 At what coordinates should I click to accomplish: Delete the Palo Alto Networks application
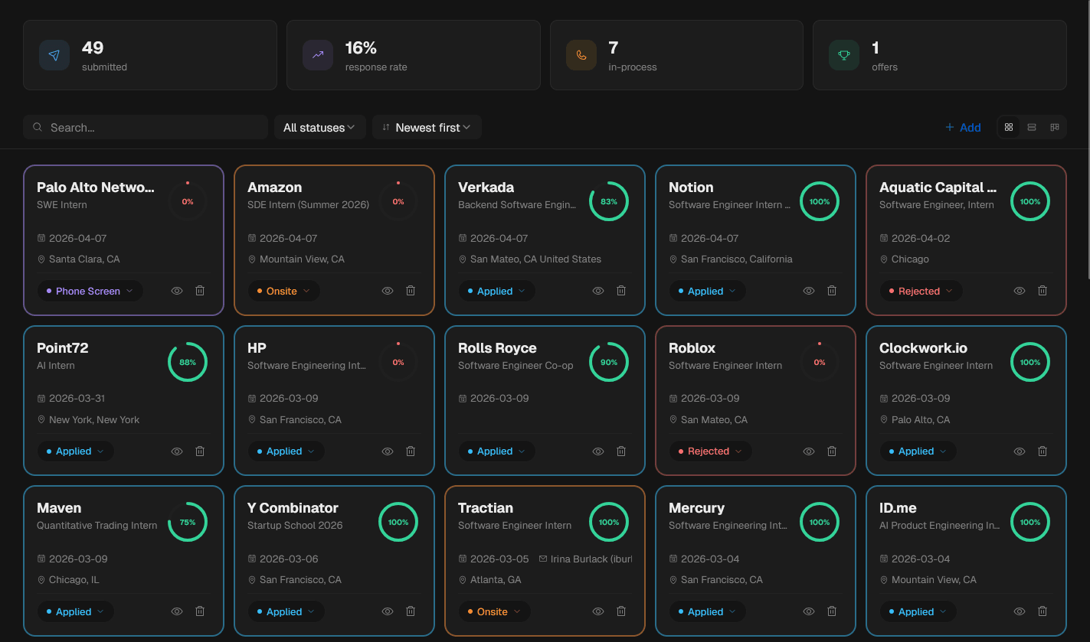[x=200, y=291]
